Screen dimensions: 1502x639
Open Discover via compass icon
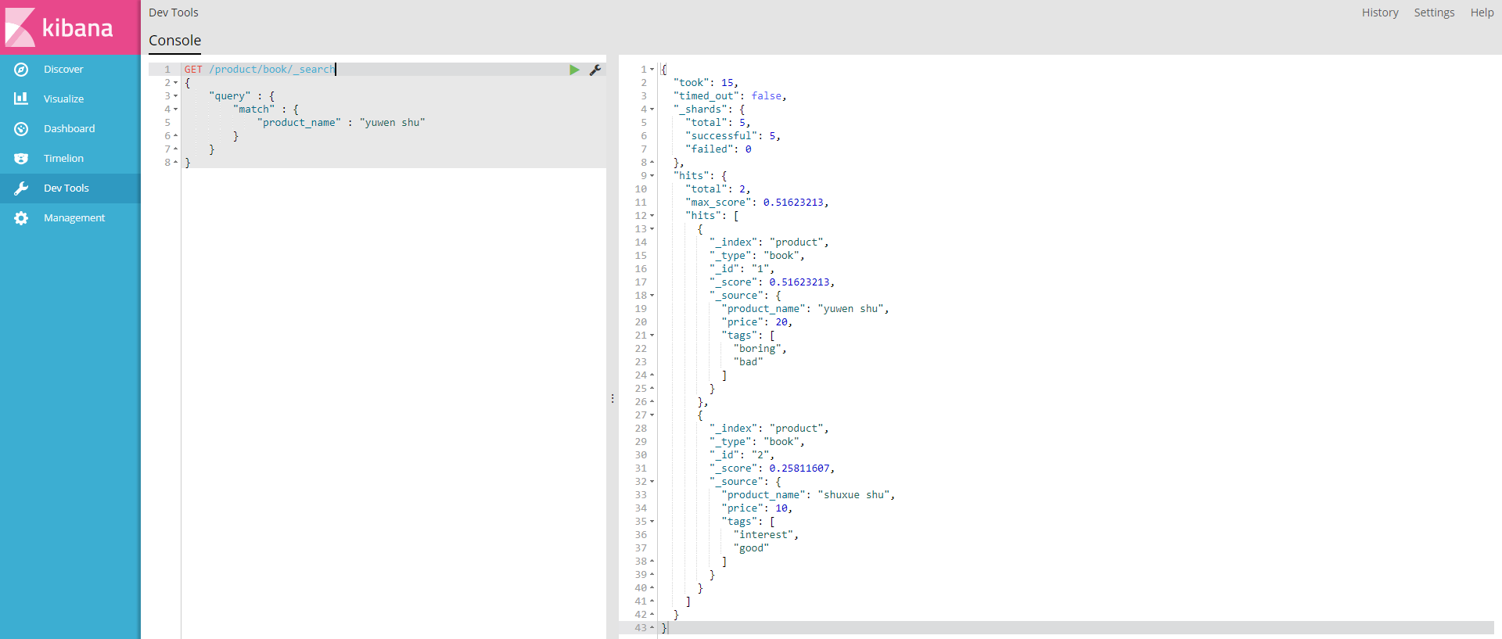coord(21,70)
